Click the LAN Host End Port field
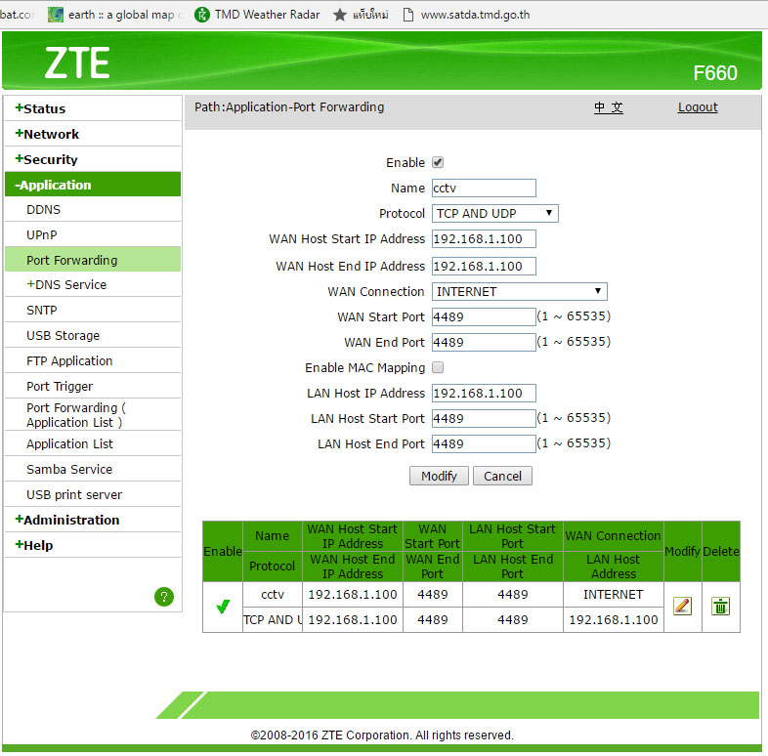 484,444
